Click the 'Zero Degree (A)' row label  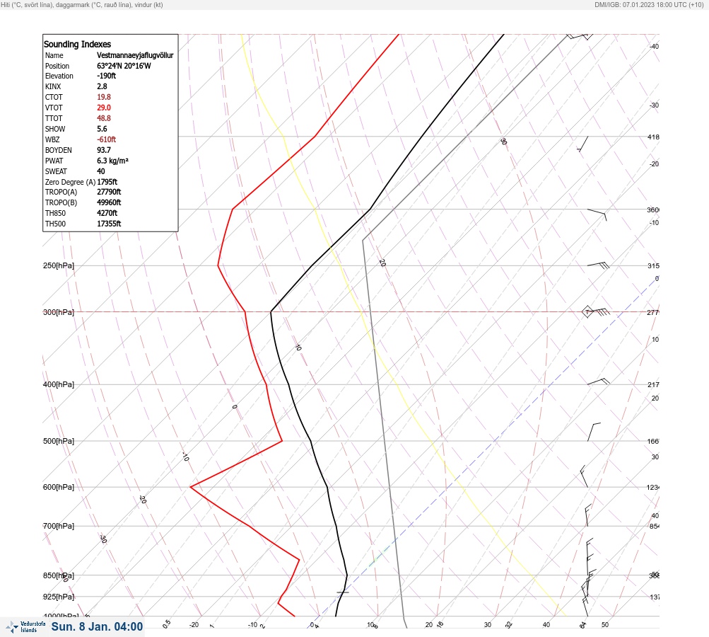pos(70,182)
